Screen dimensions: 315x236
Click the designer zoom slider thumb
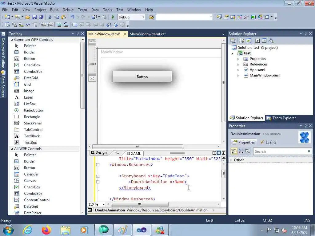[x=92, y=64]
